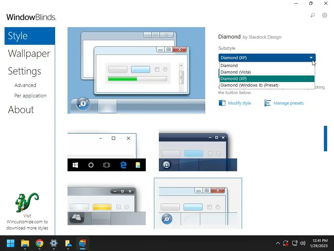Open the Per application sub-item
The image size is (334, 251).
(30, 96)
